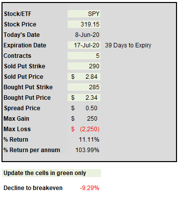The height and width of the screenshot is (201, 179).
Task: Click the Decline to breakeven label
Action: click(x=33, y=188)
